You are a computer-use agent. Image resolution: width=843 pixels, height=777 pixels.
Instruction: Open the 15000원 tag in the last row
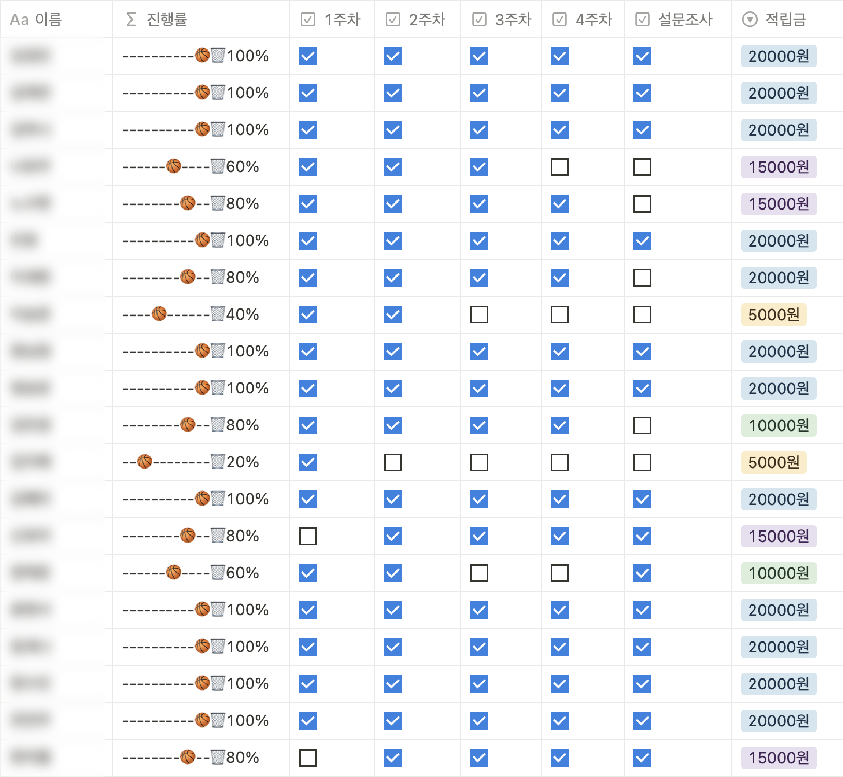pos(778,758)
